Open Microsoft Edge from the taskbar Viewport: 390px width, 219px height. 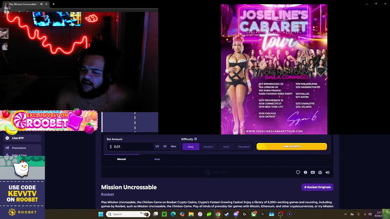[173, 214]
